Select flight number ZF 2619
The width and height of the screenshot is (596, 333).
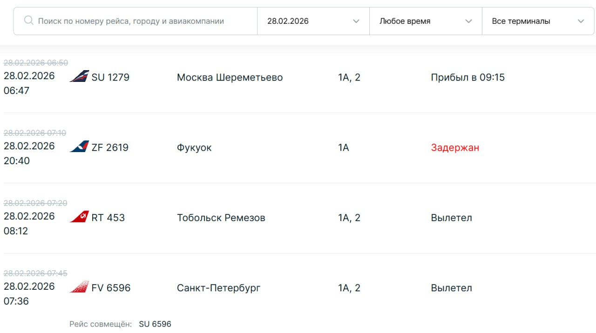[x=110, y=147]
